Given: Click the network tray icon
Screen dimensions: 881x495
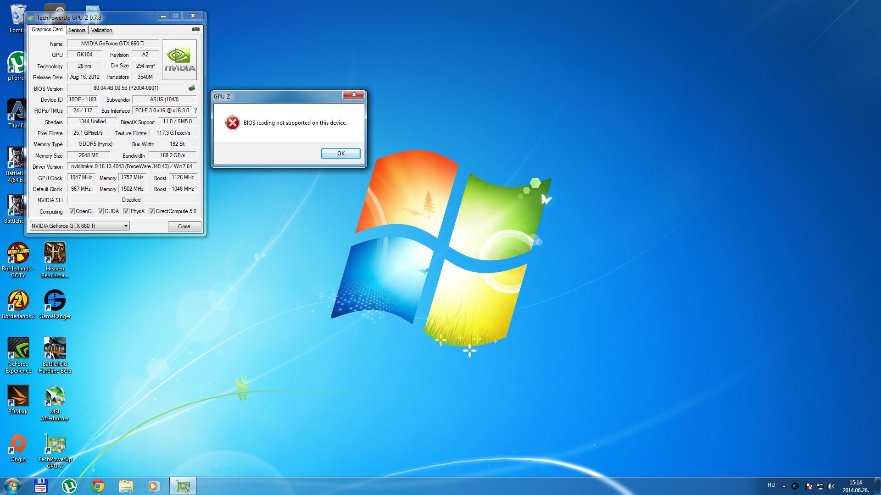Looking at the screenshot, I should (x=820, y=486).
